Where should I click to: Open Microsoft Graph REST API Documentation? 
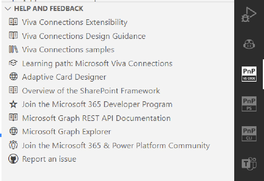point(96,118)
